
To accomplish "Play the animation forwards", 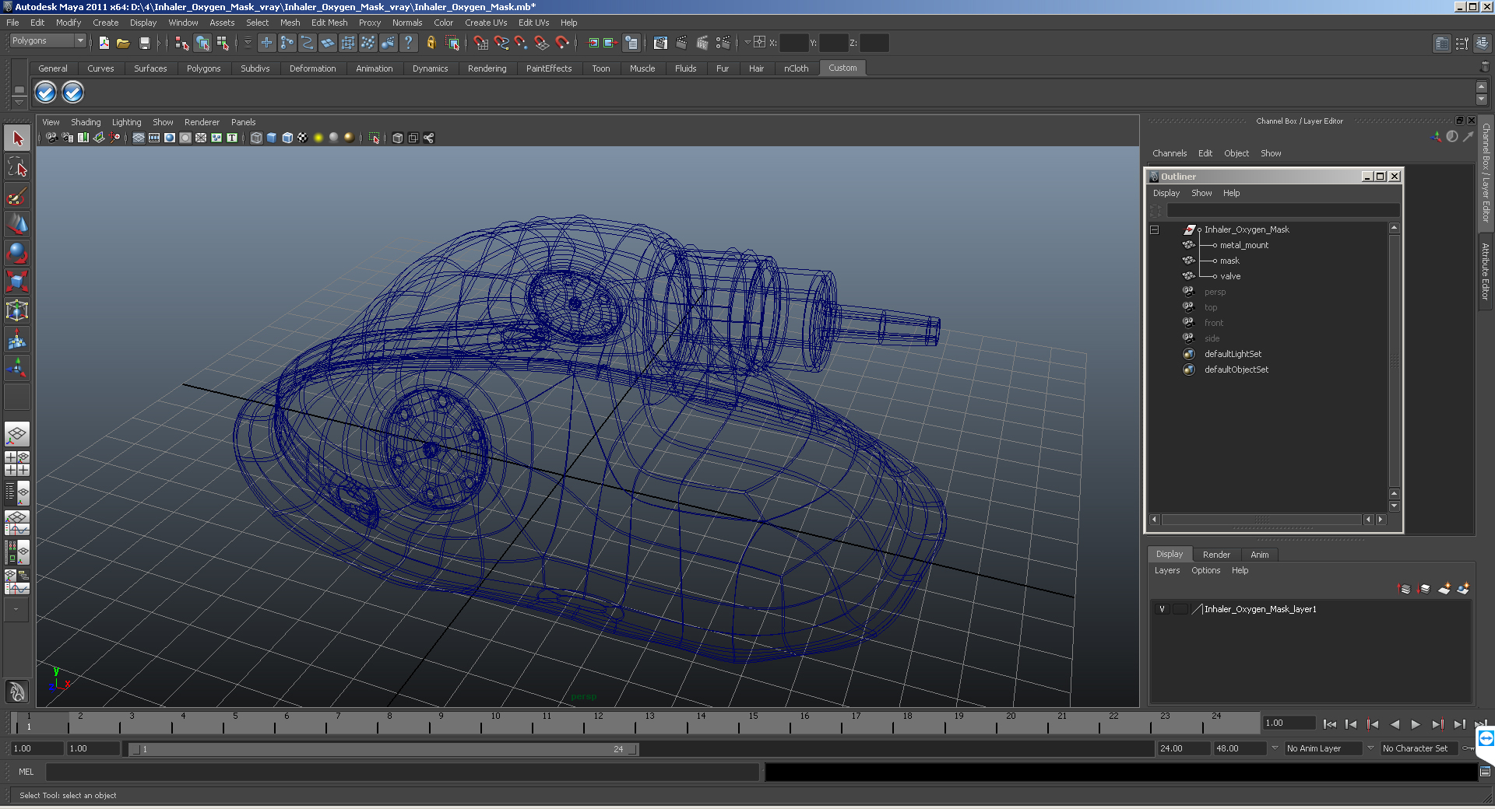I will click(x=1416, y=724).
